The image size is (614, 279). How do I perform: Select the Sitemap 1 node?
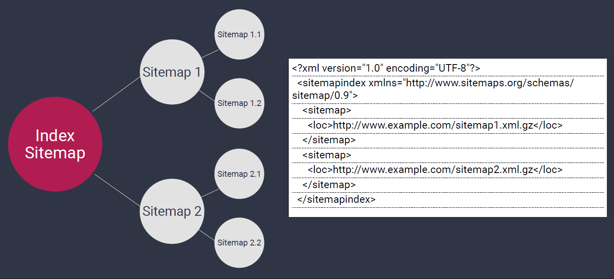tap(172, 72)
